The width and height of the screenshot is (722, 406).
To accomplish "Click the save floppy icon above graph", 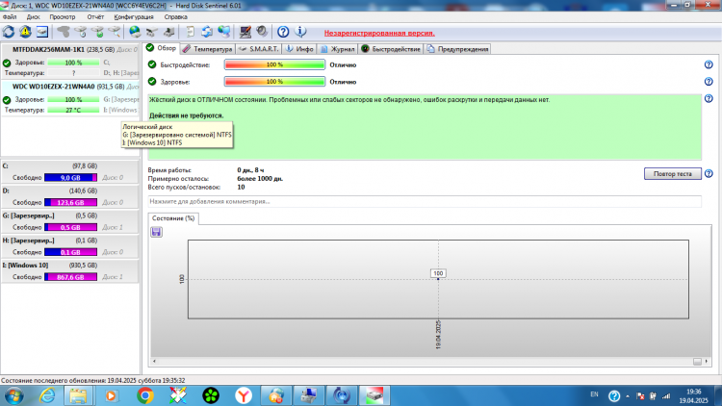I will [156, 232].
